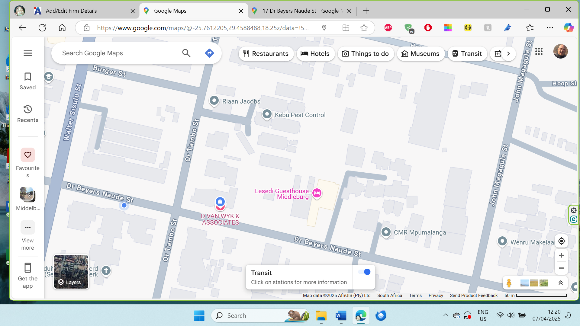Click the Wenru Makelaar pin
The width and height of the screenshot is (580, 326).
coord(502,241)
